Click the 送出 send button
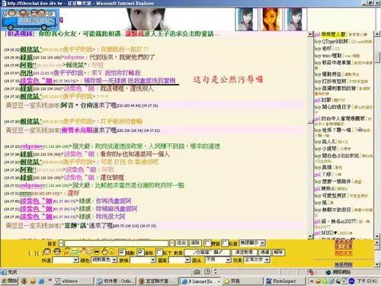 [x=181, y=243]
